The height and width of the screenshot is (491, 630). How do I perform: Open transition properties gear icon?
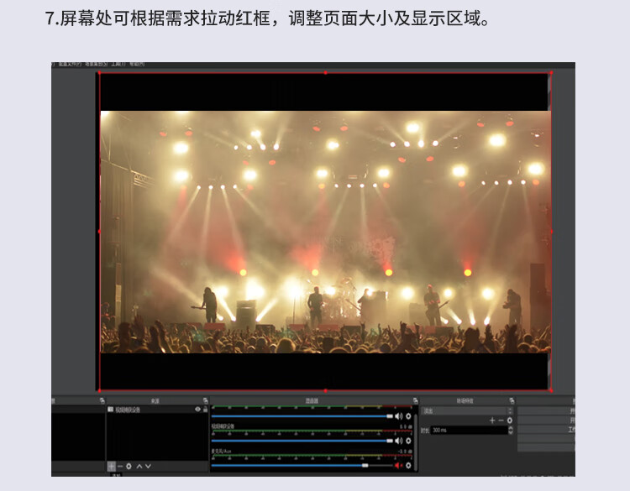click(x=510, y=420)
